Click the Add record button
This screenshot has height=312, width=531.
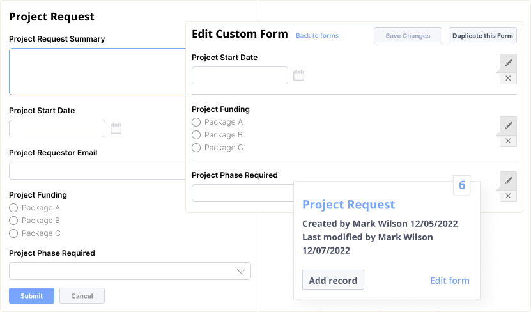click(333, 280)
